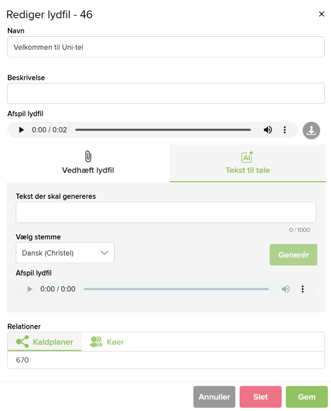Image resolution: width=331 pixels, height=411 pixels.
Task: Mute the top audio player
Action: (x=268, y=130)
